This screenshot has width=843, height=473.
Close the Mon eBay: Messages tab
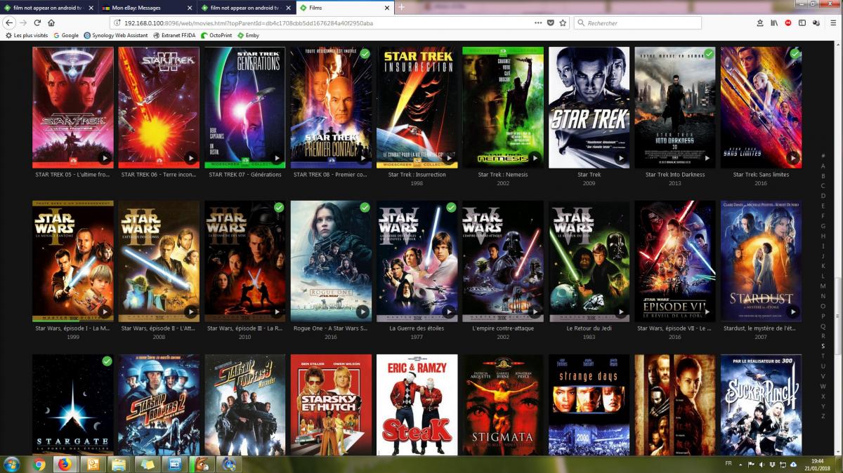point(191,8)
